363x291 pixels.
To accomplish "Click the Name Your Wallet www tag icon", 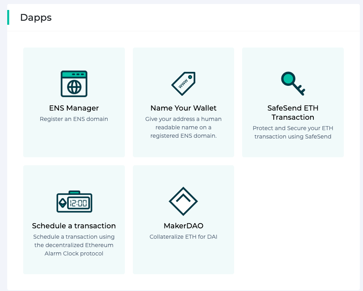I will click(x=183, y=83).
